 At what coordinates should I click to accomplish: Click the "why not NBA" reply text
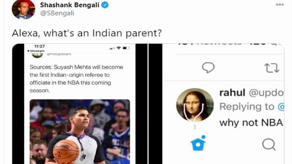(251, 123)
